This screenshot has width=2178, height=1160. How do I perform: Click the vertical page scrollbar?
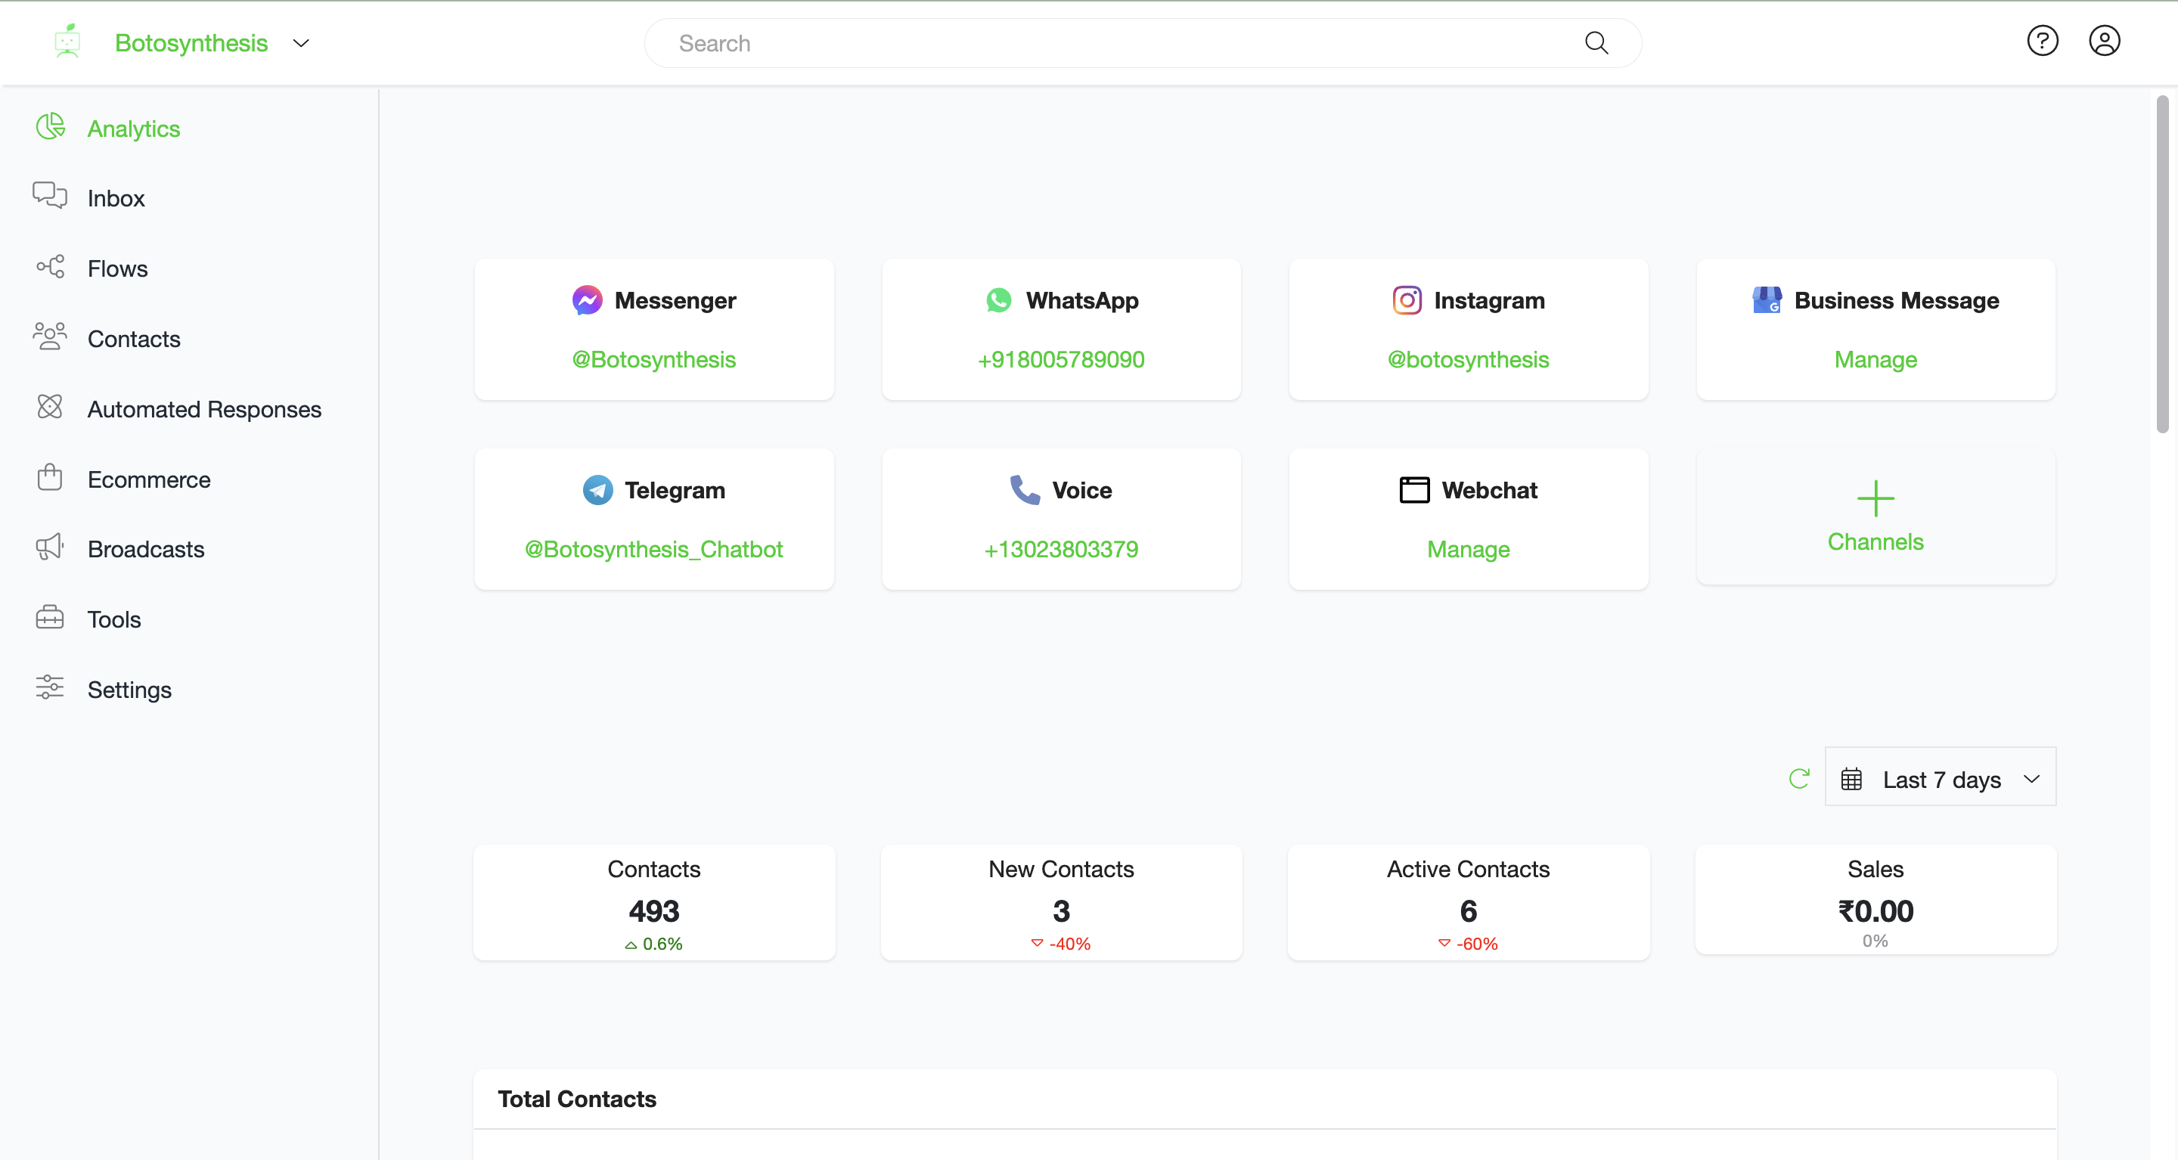pos(2162,264)
